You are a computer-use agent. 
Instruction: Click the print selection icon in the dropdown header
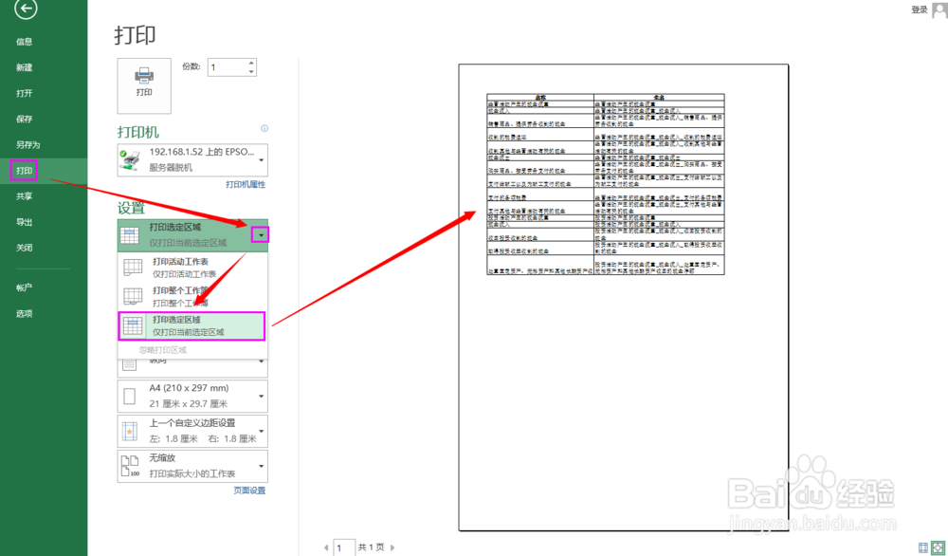130,235
